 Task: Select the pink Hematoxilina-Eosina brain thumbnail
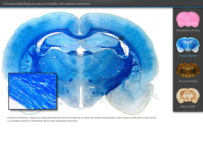click(x=188, y=19)
